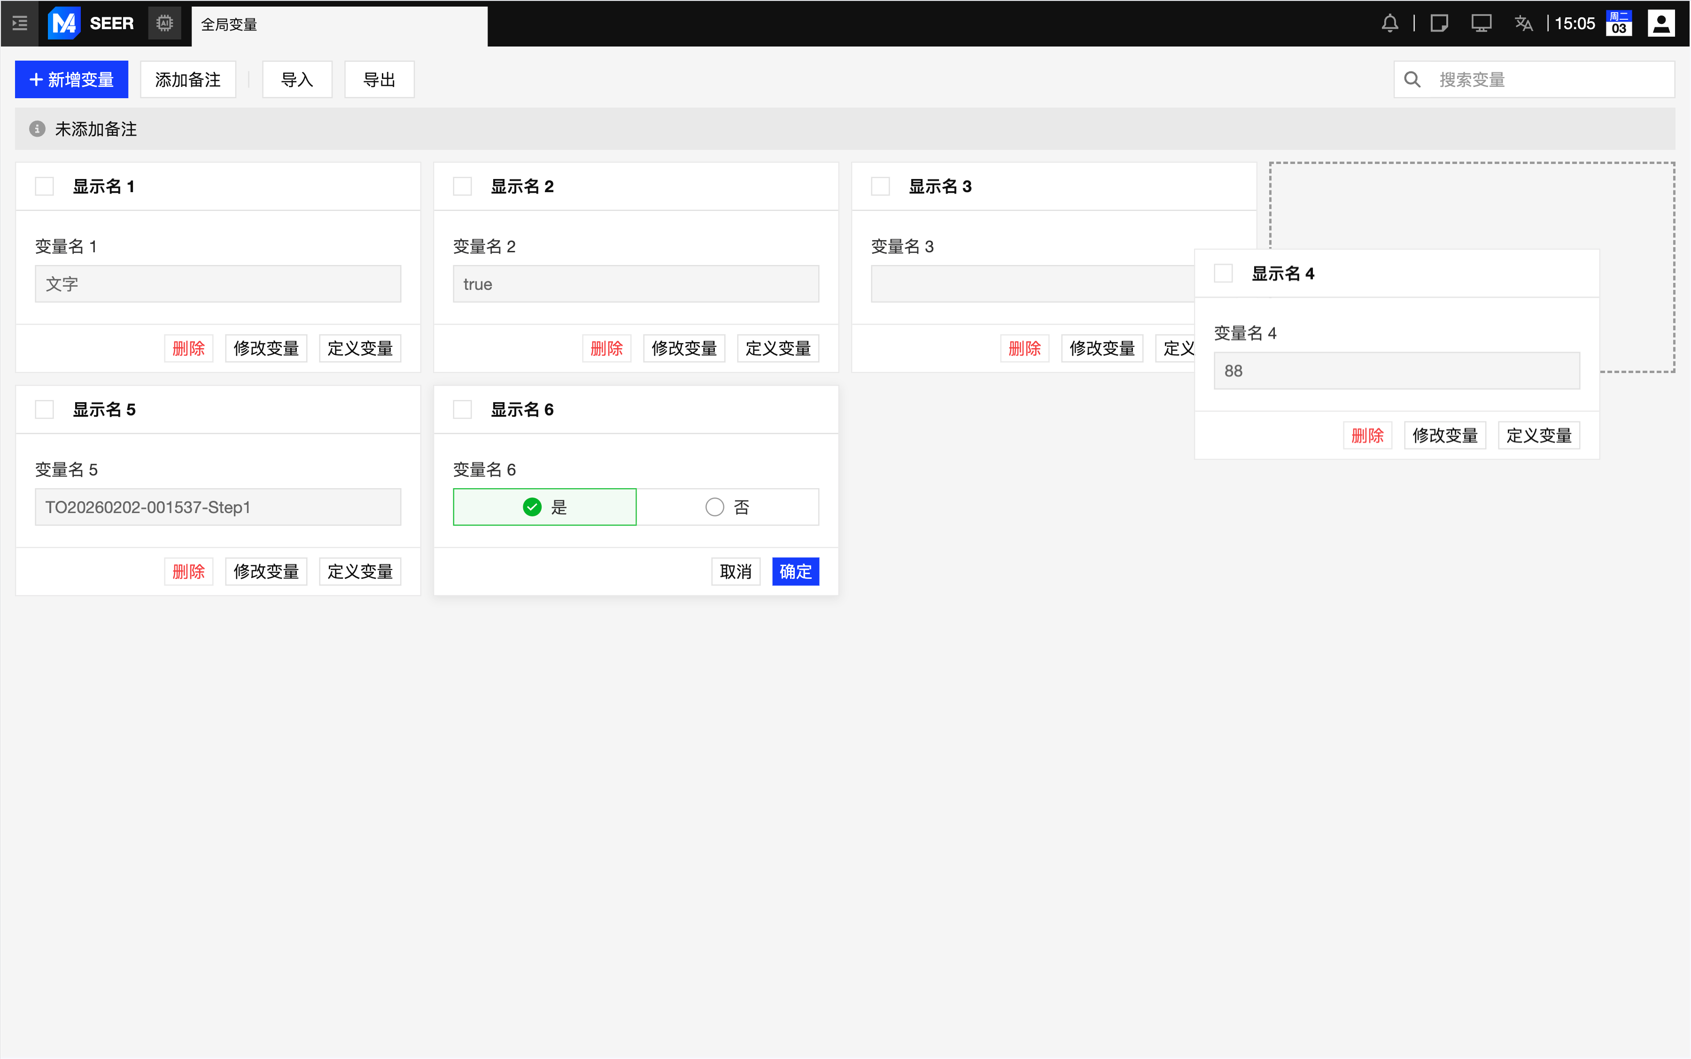Open the notifications bell icon

[1389, 23]
